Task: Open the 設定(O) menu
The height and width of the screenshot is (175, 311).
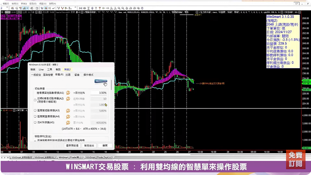Action: pos(33,4)
